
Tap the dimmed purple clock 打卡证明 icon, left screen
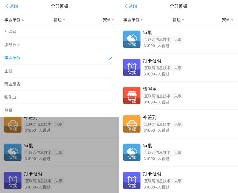[13, 181]
